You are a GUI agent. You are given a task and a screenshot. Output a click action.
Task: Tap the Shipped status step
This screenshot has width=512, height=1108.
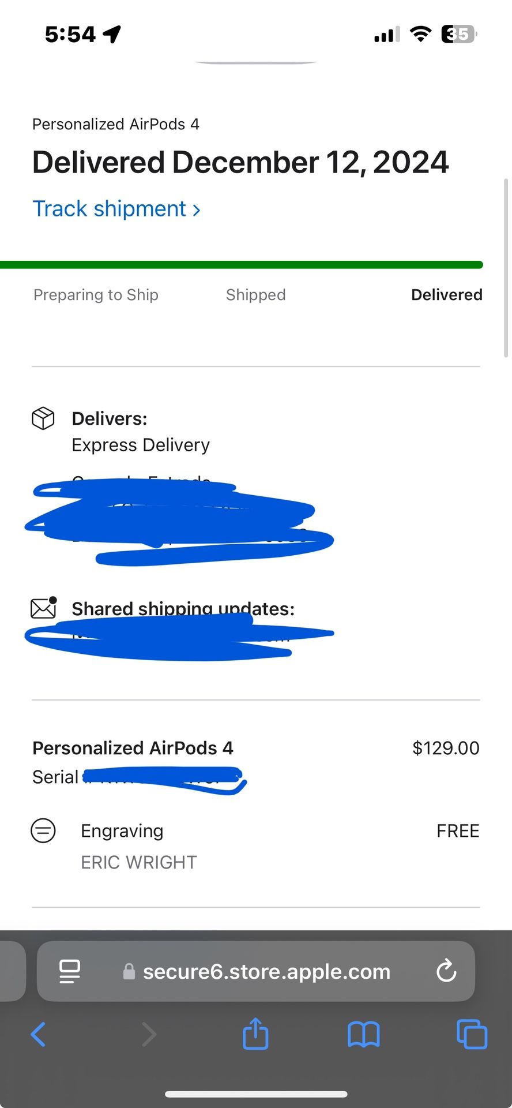(255, 295)
